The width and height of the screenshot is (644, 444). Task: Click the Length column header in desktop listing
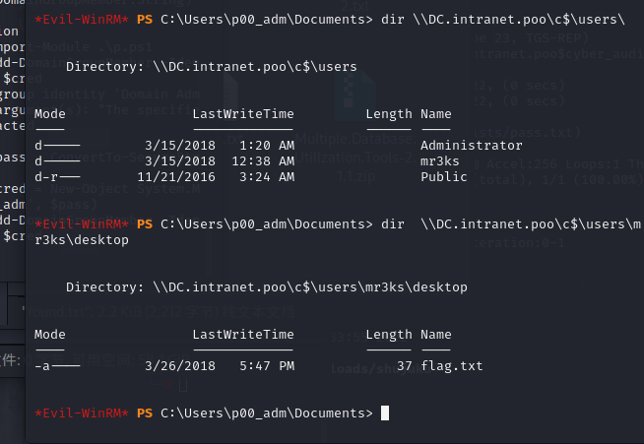[389, 335]
